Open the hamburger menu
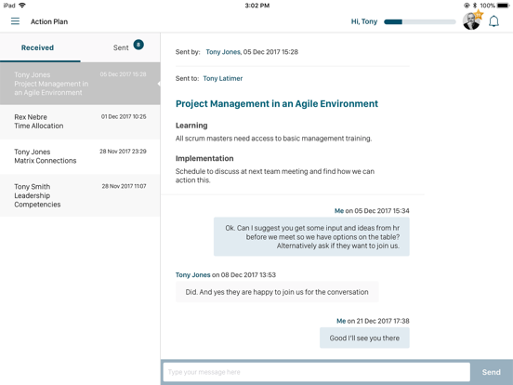Image resolution: width=513 pixels, height=385 pixels. tap(15, 21)
